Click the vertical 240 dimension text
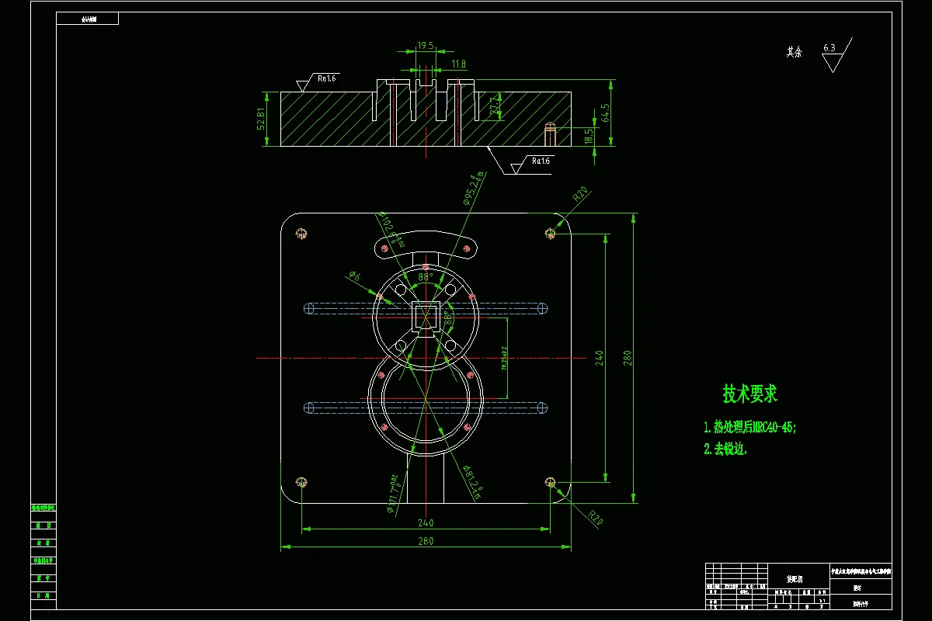 599,357
